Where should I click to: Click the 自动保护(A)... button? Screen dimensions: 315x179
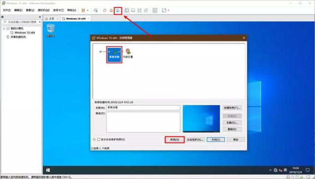click(x=195, y=140)
